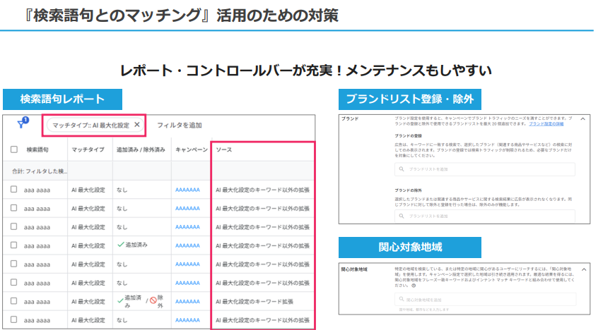Click the 関心対象地域 panel heading in the settings box
This screenshot has width=603, height=330.
tap(354, 269)
